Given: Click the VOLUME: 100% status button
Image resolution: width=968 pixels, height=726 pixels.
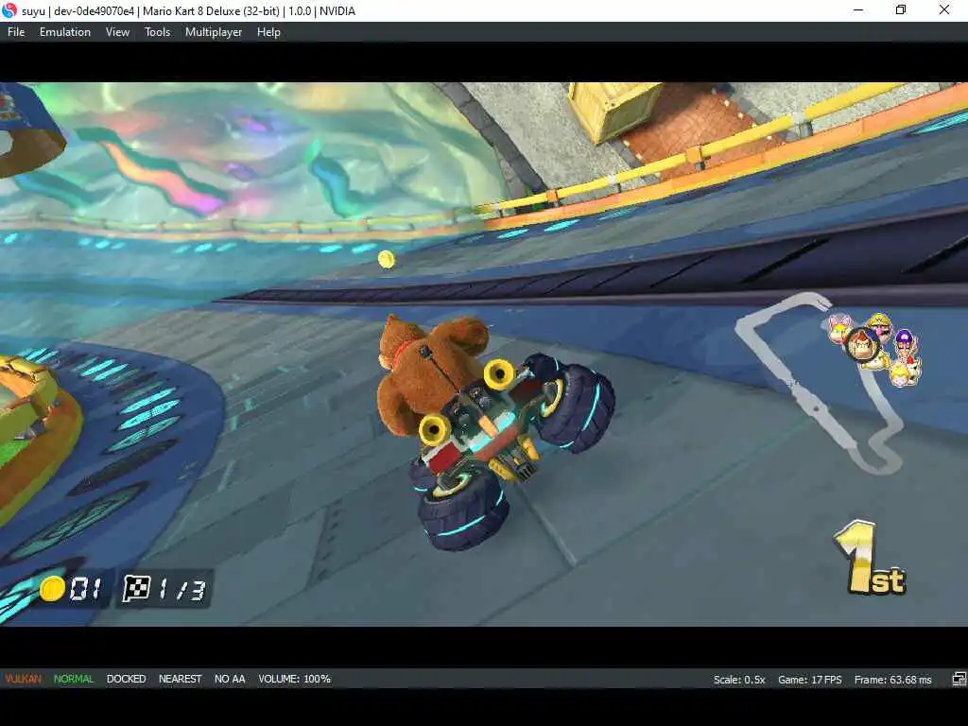Looking at the screenshot, I should (295, 679).
